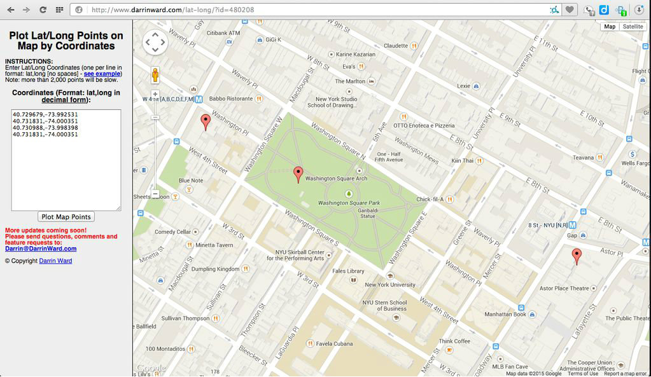Open the Terms of Use link

pyautogui.click(x=582, y=374)
